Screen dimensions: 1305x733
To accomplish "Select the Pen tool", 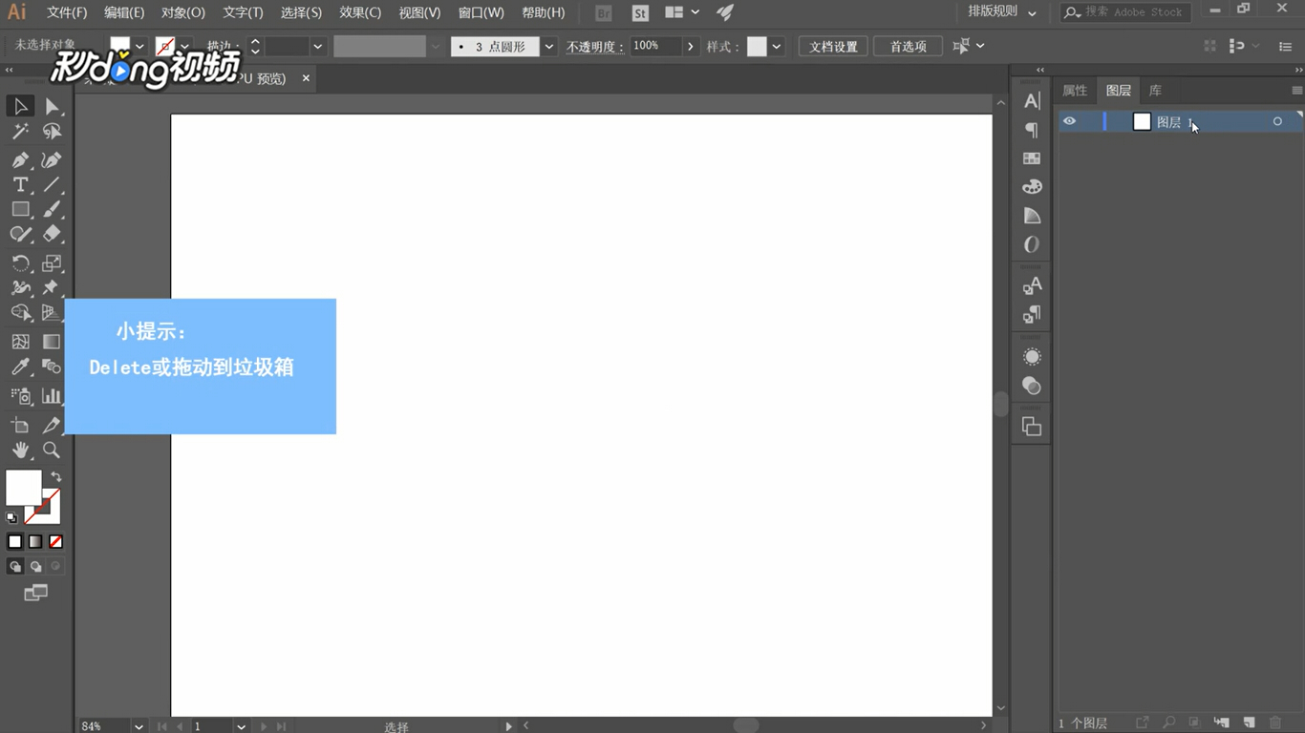I will [x=20, y=159].
